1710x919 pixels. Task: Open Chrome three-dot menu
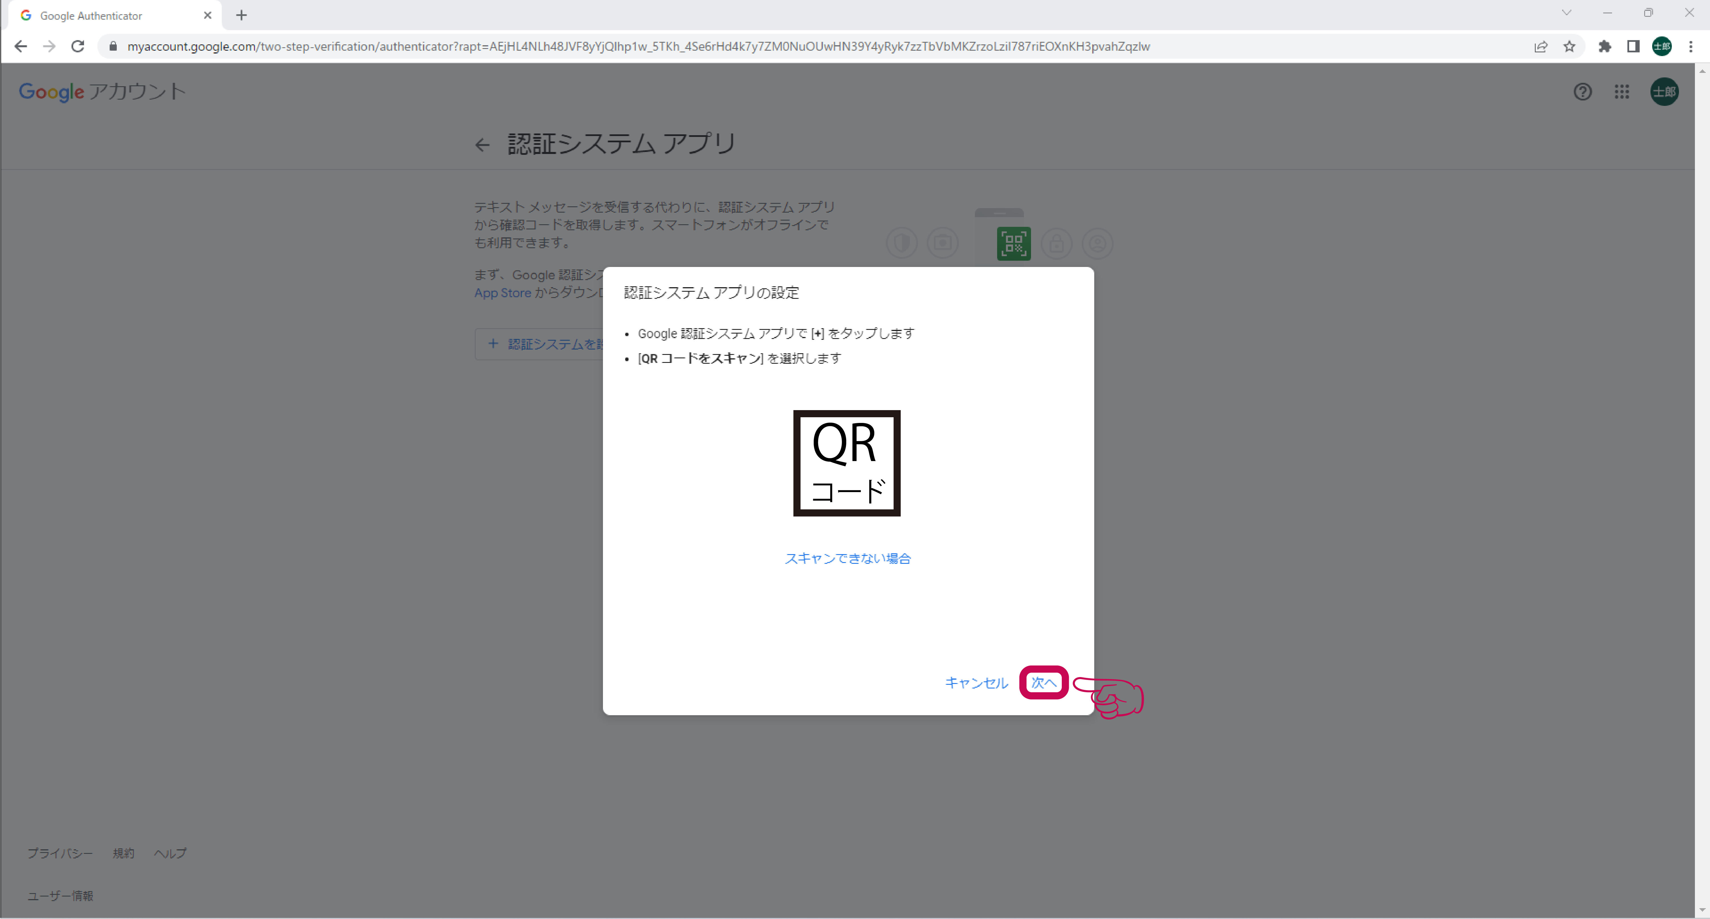[1691, 46]
